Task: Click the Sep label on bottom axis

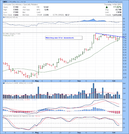Action: pyautogui.click(x=79, y=132)
